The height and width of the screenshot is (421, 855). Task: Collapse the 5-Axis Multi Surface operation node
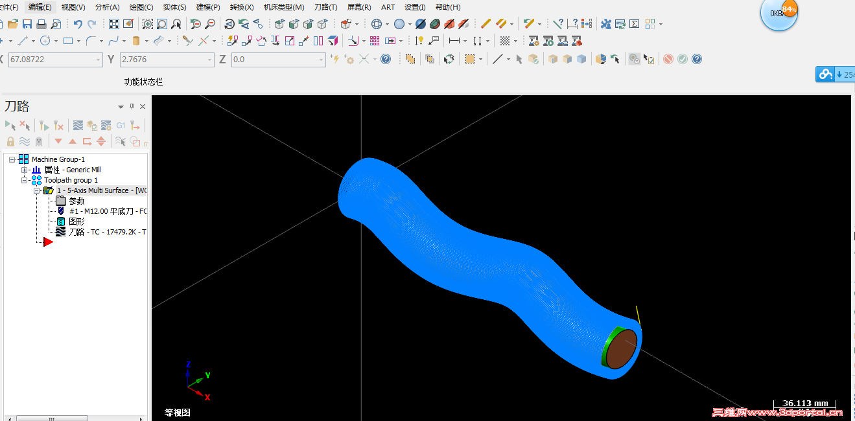(x=36, y=190)
